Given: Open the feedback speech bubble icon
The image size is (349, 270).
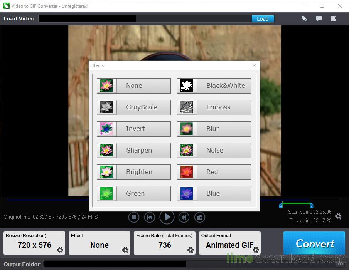Looking at the screenshot, I should [x=319, y=18].
